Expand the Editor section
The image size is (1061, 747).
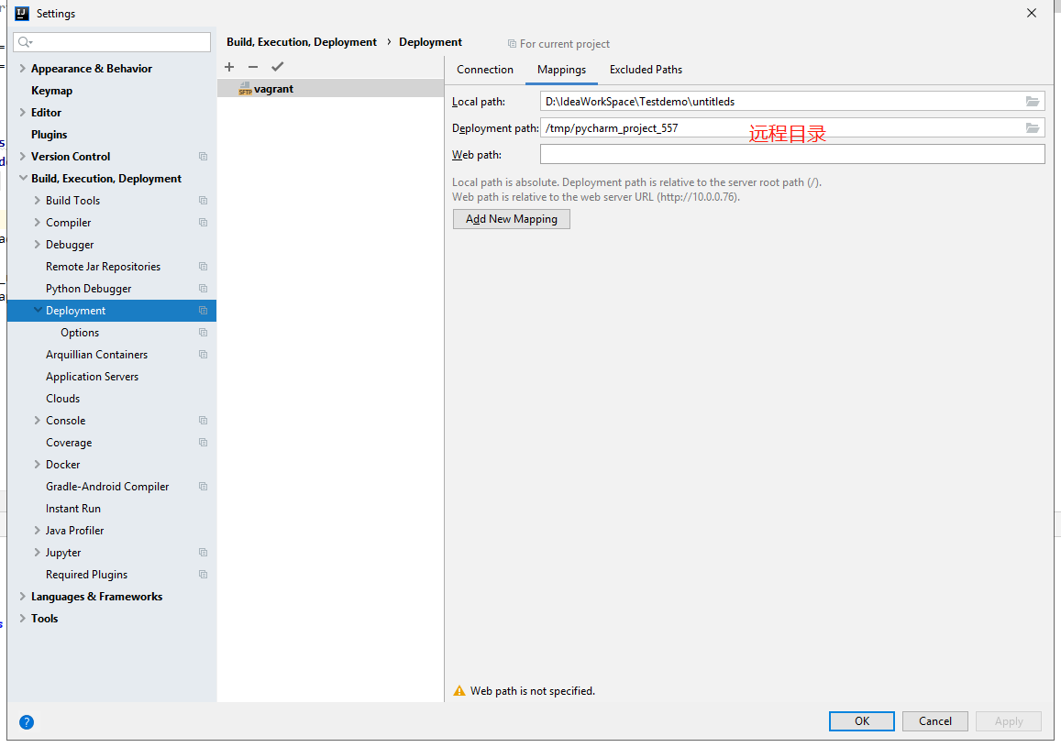click(x=22, y=112)
